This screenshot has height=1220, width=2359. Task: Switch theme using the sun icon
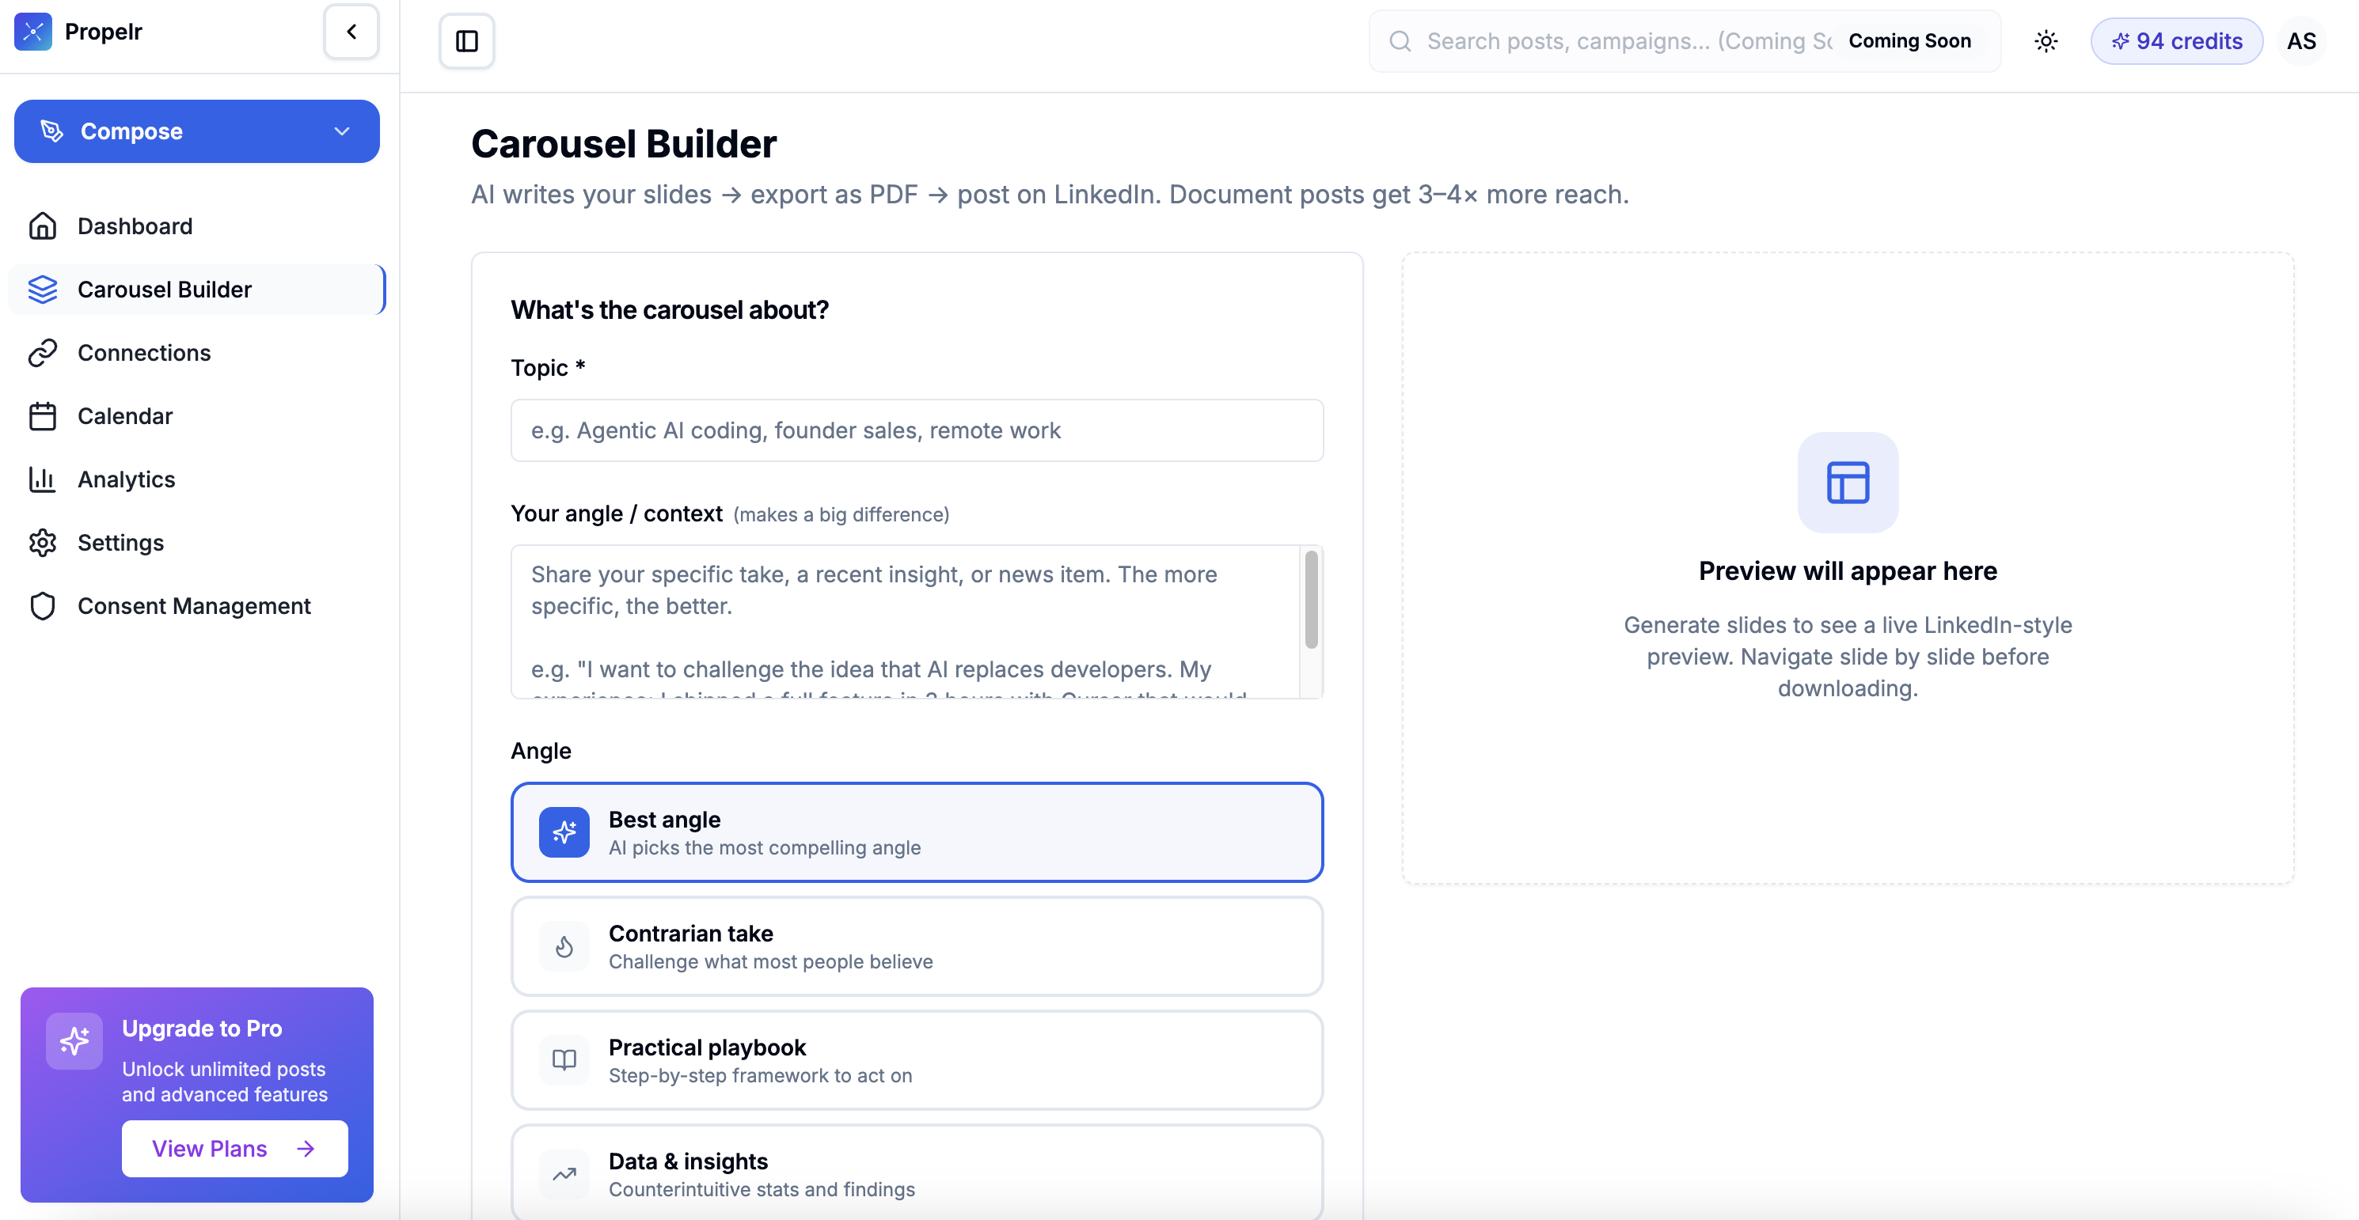point(2046,41)
